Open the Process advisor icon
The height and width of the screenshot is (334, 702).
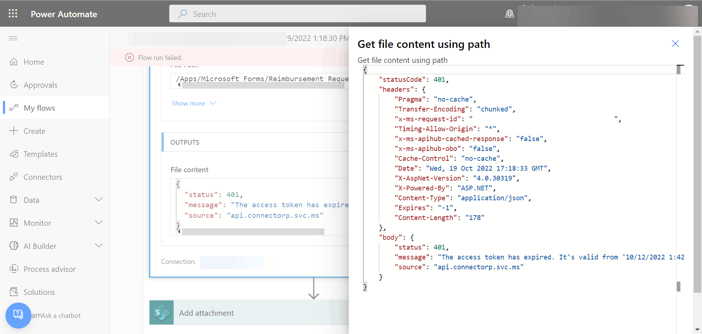tap(14, 269)
